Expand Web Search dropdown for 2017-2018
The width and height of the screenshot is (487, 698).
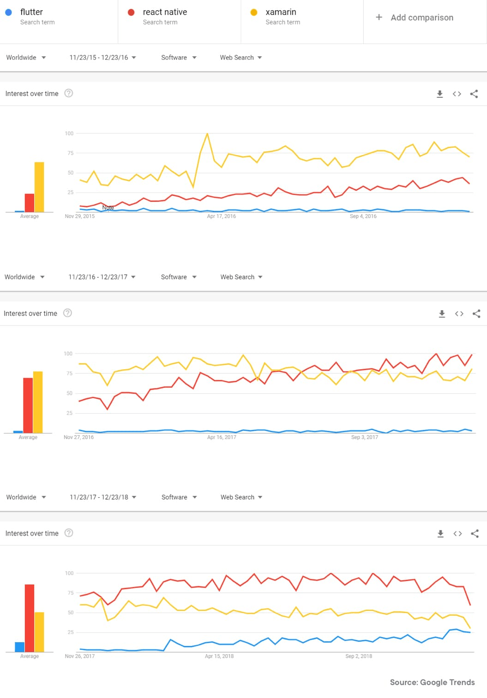tap(241, 497)
